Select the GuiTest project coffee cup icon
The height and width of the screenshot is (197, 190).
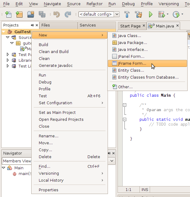click(10, 32)
